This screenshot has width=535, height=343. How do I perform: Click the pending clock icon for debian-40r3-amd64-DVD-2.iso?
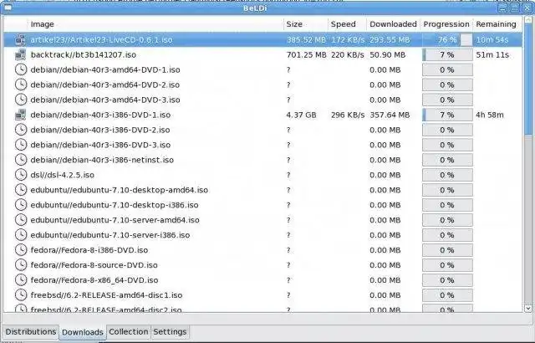21,84
